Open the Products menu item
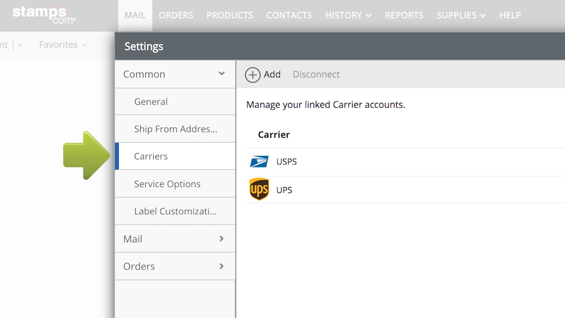 point(229,15)
